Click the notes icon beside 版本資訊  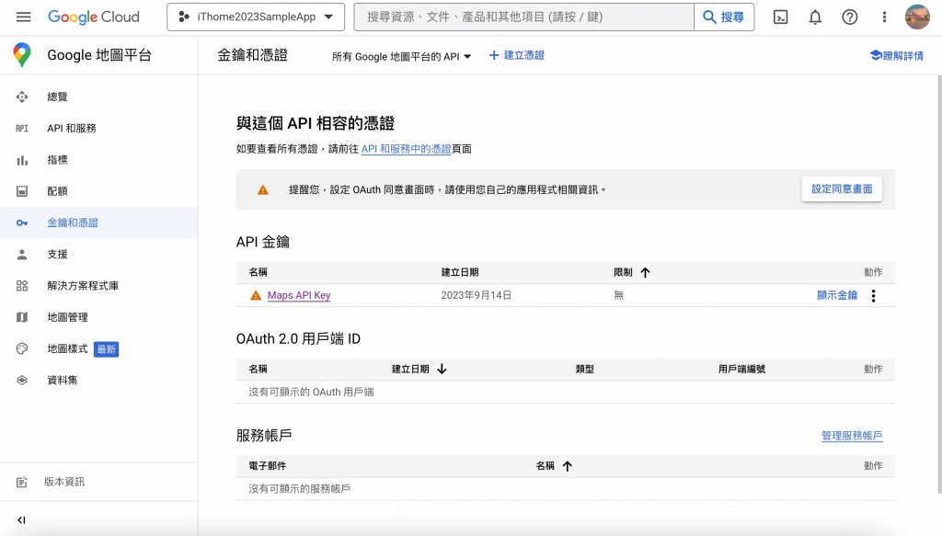[22, 482]
